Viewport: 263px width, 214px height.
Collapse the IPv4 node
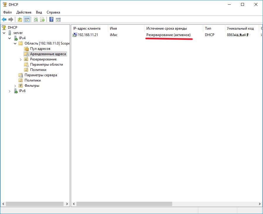pyautogui.click(x=10, y=38)
